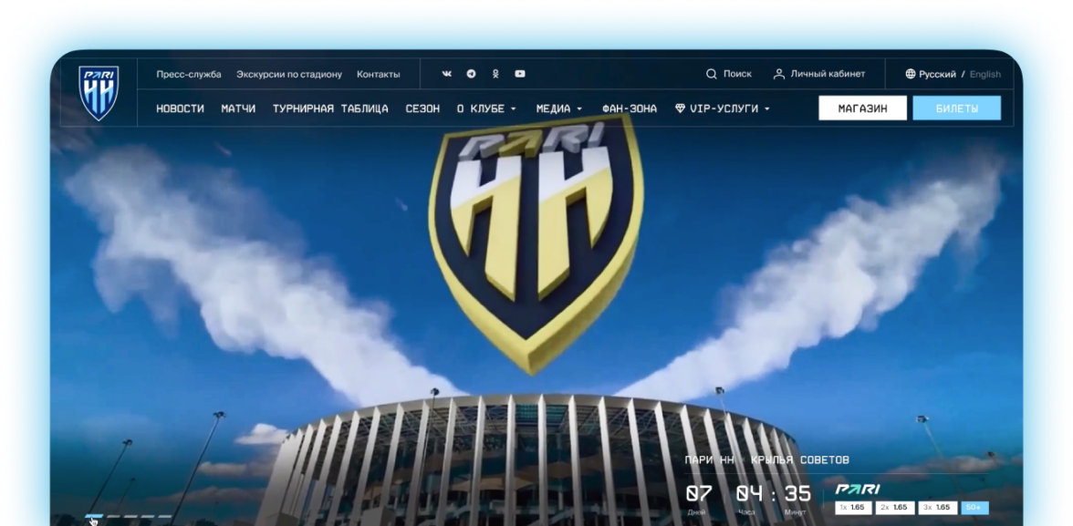Open Сезон menu item
Screen dimensions: 1073x526
click(x=422, y=108)
